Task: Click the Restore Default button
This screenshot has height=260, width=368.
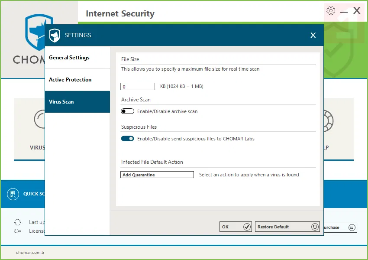Action: tap(287, 227)
